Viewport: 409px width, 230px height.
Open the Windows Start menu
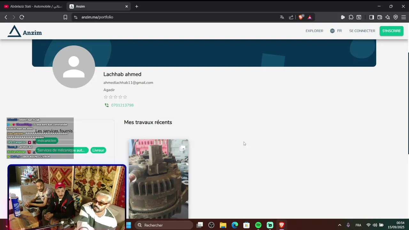(x=129, y=225)
